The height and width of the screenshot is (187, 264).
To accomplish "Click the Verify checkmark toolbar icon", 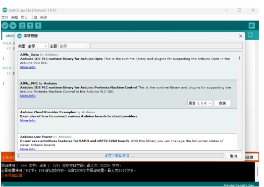I will click(5, 26).
